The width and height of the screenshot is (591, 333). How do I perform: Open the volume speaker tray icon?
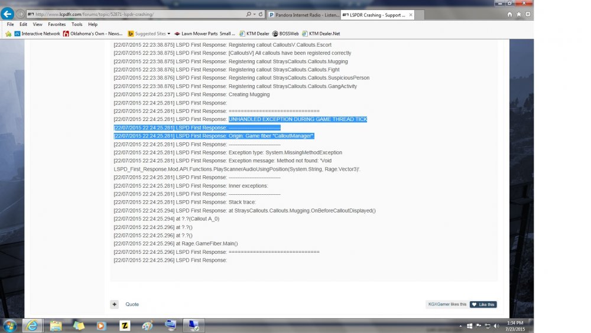click(x=496, y=326)
